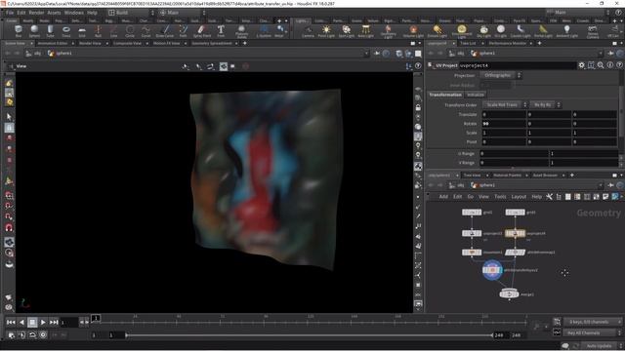Select the Font shelf tool
This screenshot has height=351, width=625.
point(221,30)
